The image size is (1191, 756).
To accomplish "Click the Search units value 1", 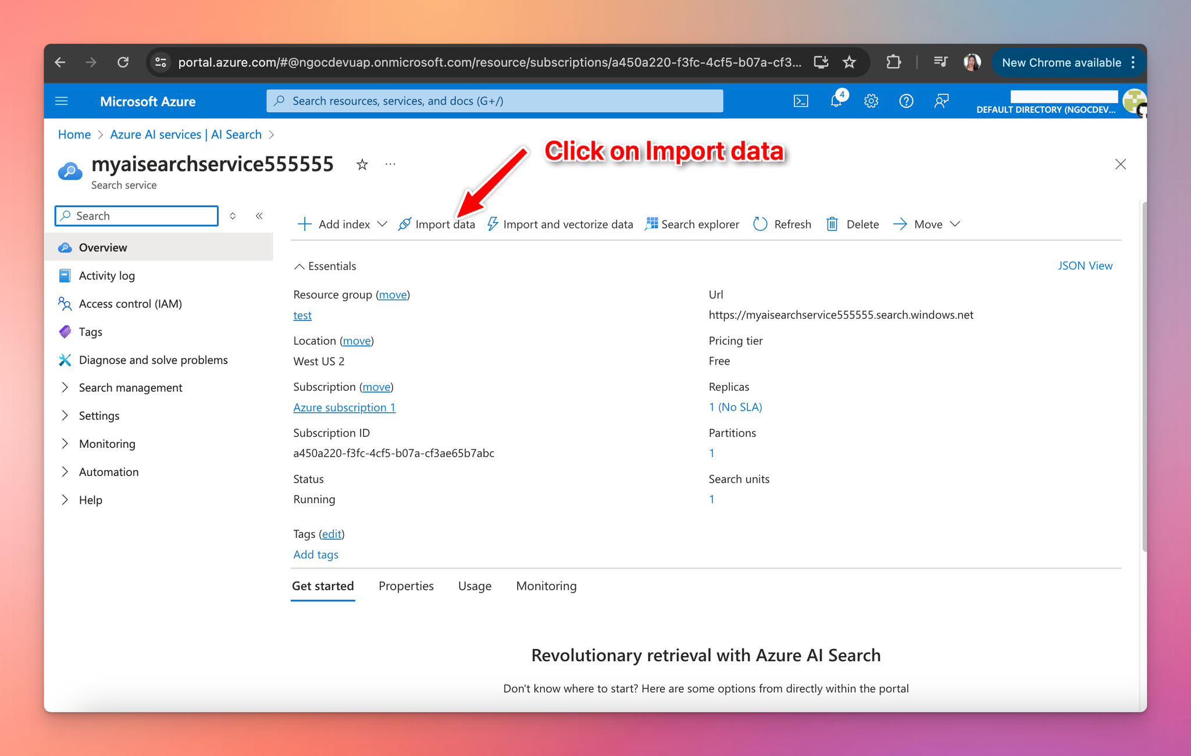I will [x=711, y=498].
